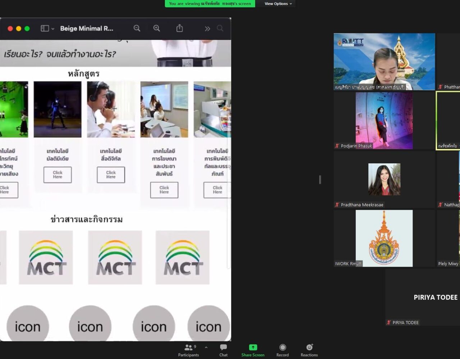Select the RMUTT presenter video tile
Image resolution: width=460 pixels, height=359 pixels.
[384, 61]
